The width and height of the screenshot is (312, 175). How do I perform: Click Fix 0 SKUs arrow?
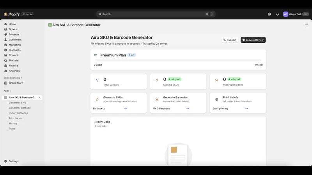point(125,108)
